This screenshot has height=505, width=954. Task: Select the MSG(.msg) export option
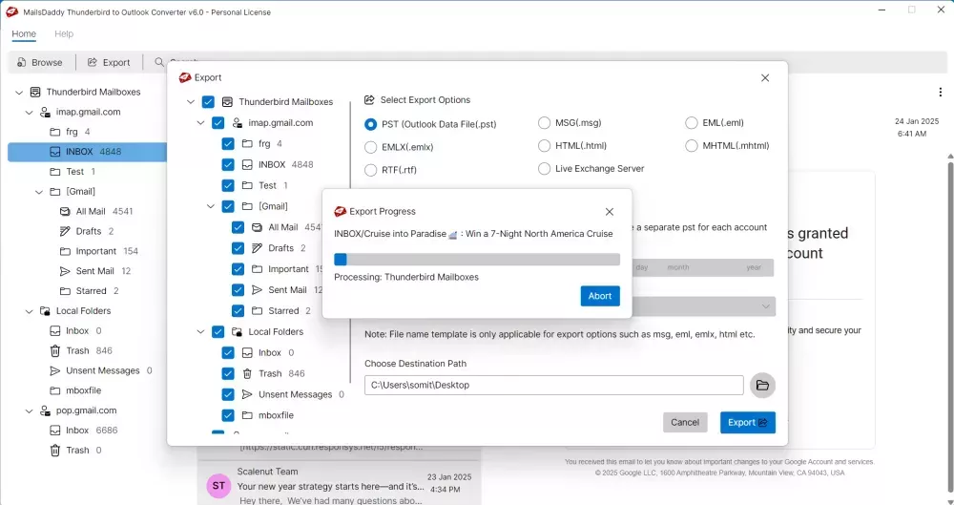click(544, 123)
